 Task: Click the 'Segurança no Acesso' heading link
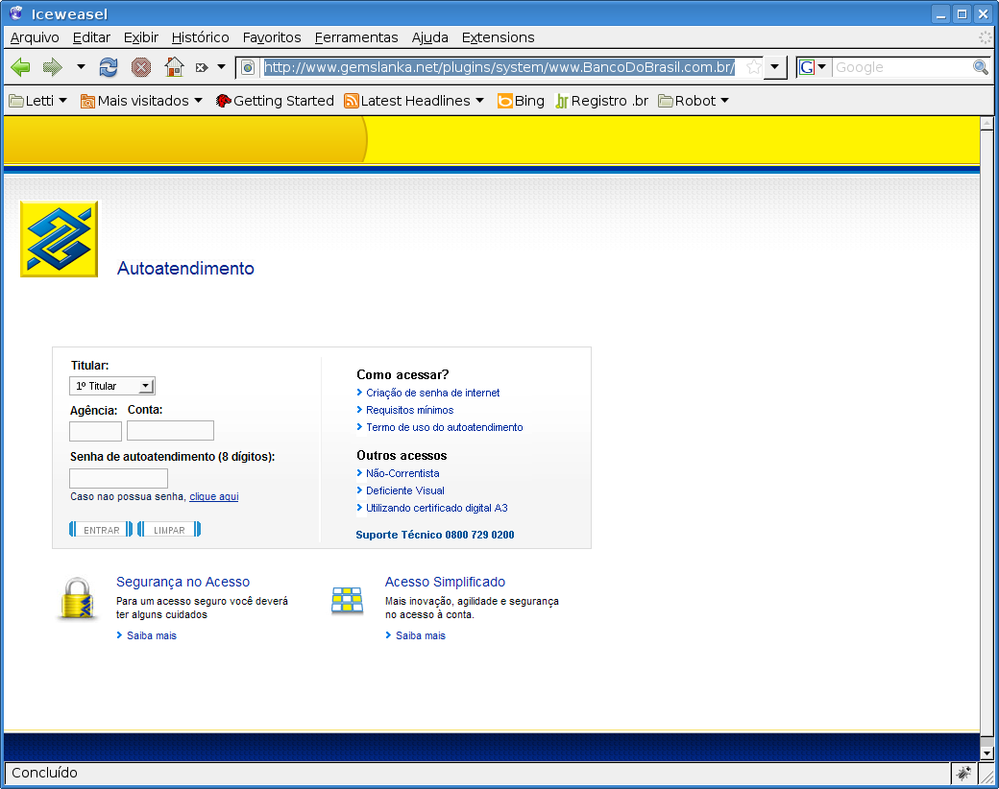(x=183, y=582)
